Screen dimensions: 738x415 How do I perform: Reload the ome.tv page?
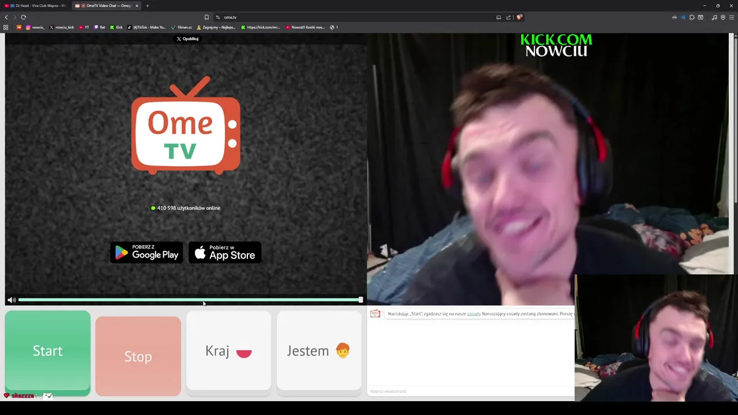click(x=24, y=17)
